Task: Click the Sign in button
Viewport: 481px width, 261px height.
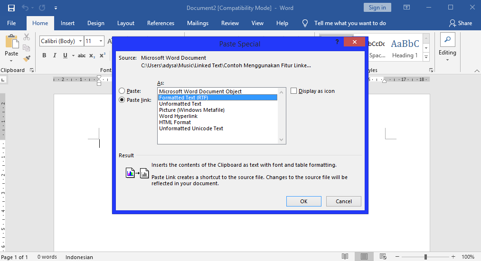Action: point(377,8)
